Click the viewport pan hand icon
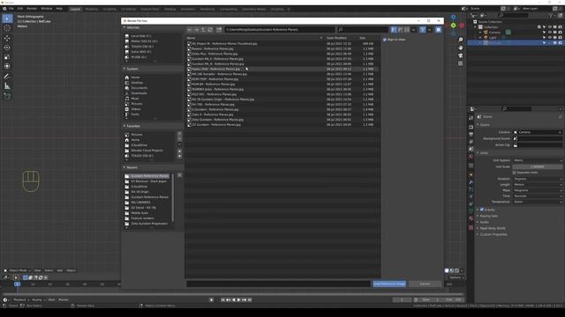The height and width of the screenshot is (317, 565). coord(461,48)
